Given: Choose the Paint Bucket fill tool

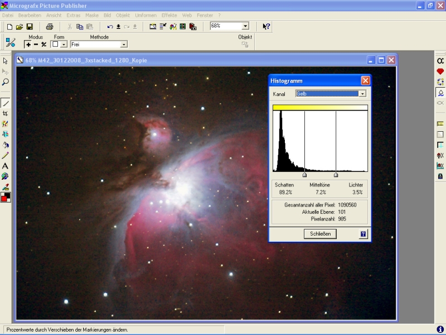Looking at the screenshot, I should pyautogui.click(x=6, y=145).
